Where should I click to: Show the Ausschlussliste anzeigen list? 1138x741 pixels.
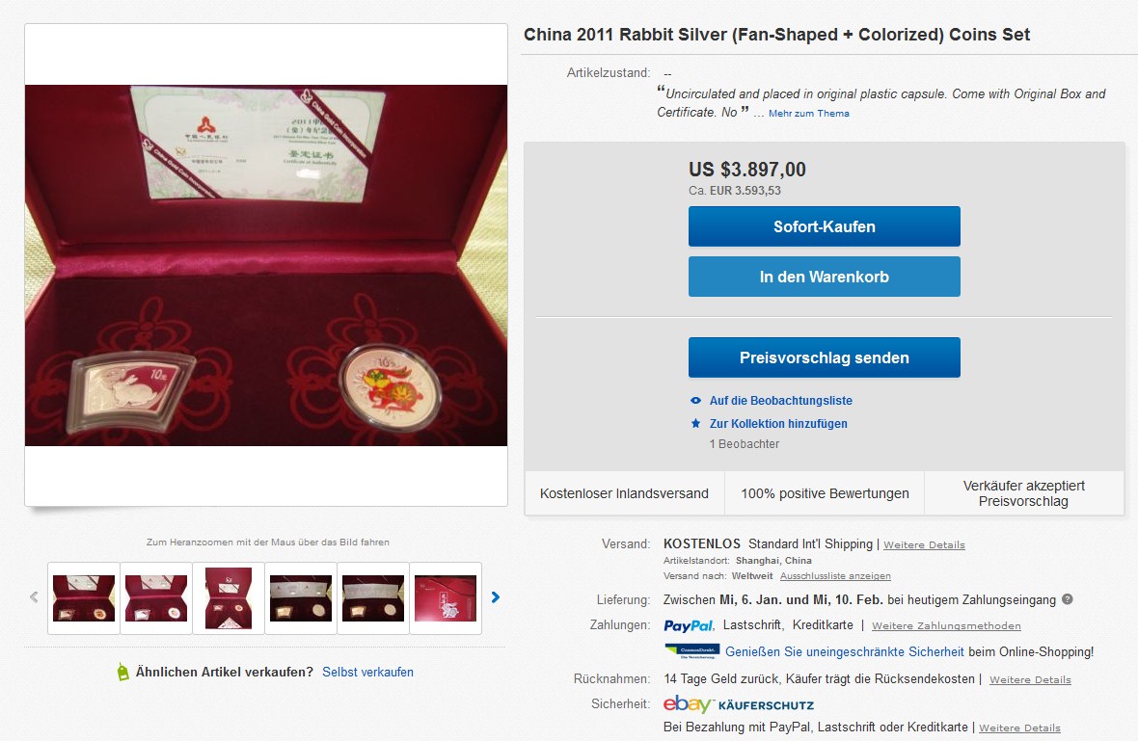click(835, 575)
